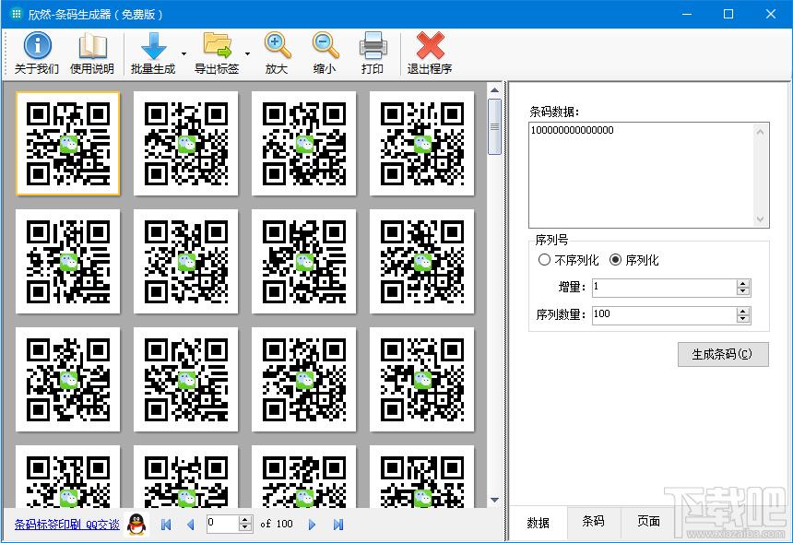Viewport: 793px width, 543px height.
Task: Click the 生成条码(C) button
Action: [x=723, y=354]
